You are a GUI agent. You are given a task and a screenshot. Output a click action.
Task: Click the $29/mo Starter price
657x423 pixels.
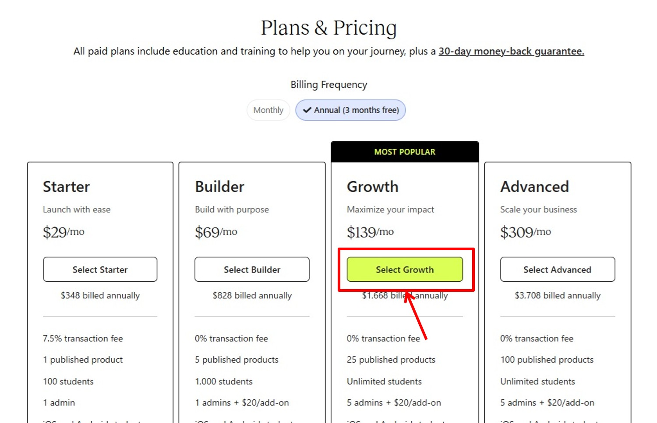(64, 232)
